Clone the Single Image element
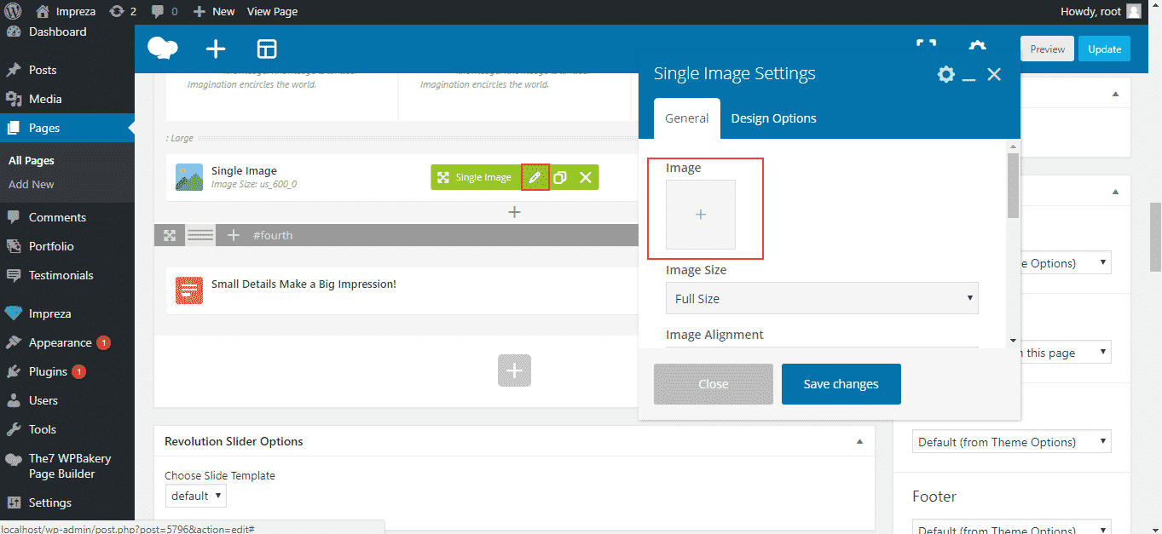Viewport: 1162px width, 534px height. 560,177
